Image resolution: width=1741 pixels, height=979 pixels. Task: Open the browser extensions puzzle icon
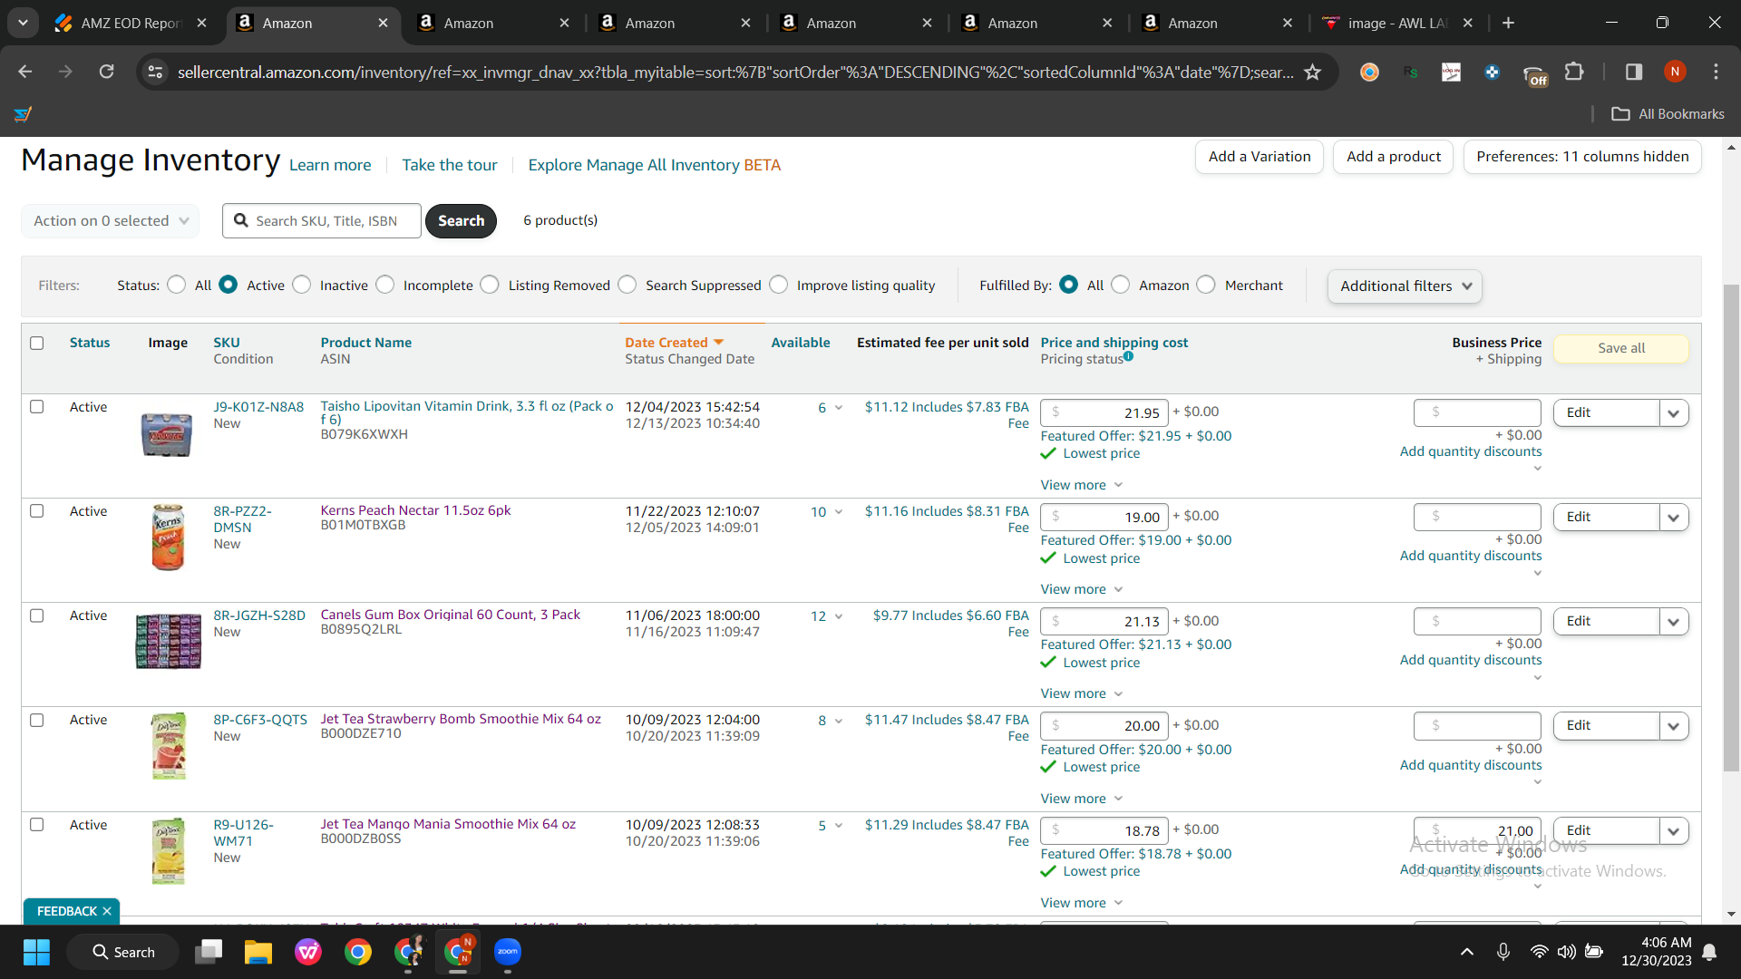point(1575,72)
